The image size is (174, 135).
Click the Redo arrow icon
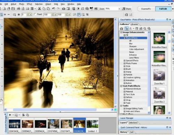click(x=58, y=9)
